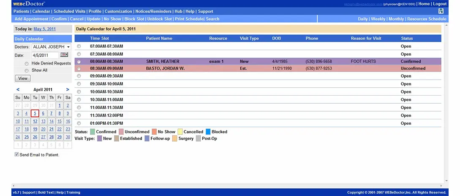The height and width of the screenshot is (196, 460).
Task: Click Add Appointment in toolbar
Action: (x=31, y=19)
